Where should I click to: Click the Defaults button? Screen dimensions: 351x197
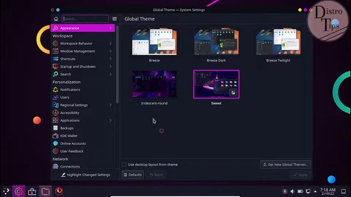[x=133, y=175]
